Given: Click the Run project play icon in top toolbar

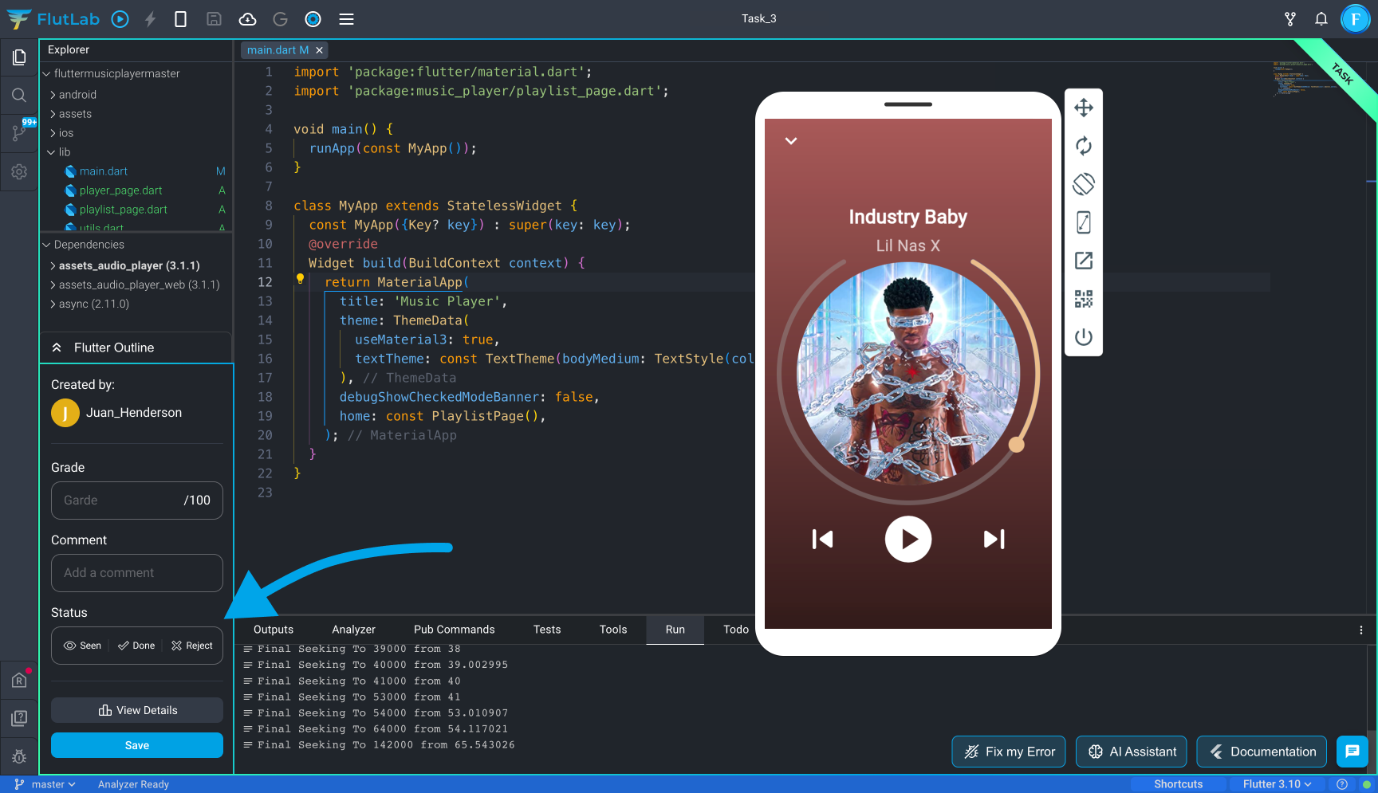Looking at the screenshot, I should tap(120, 19).
